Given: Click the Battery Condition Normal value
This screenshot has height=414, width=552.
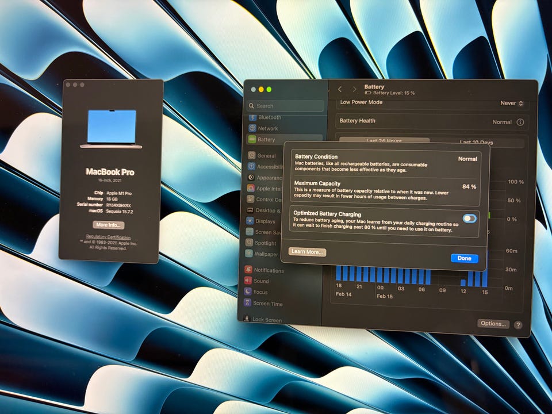Looking at the screenshot, I should (x=467, y=159).
